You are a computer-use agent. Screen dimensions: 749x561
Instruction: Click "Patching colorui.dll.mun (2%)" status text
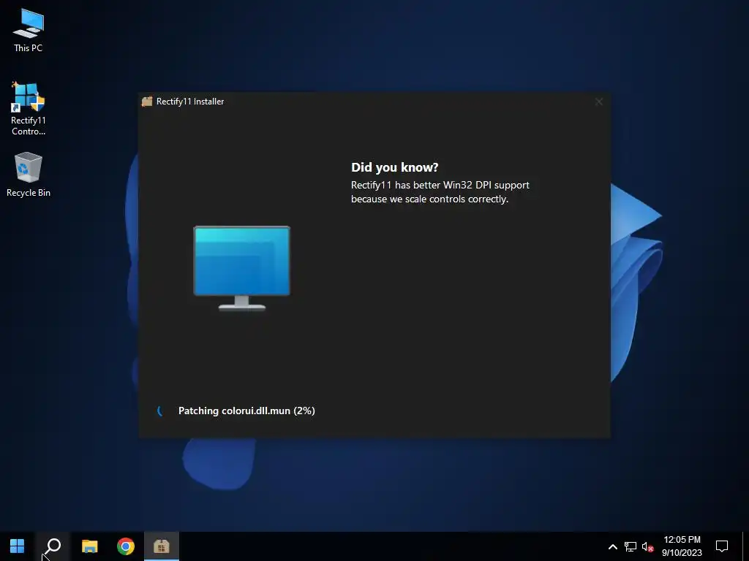(246, 411)
